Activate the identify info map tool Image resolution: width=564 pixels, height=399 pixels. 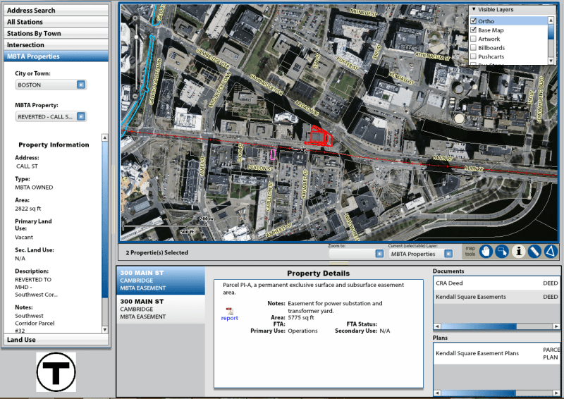pyautogui.click(x=518, y=252)
